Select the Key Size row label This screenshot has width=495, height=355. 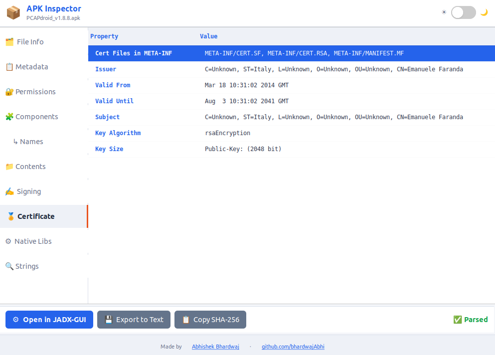click(109, 149)
